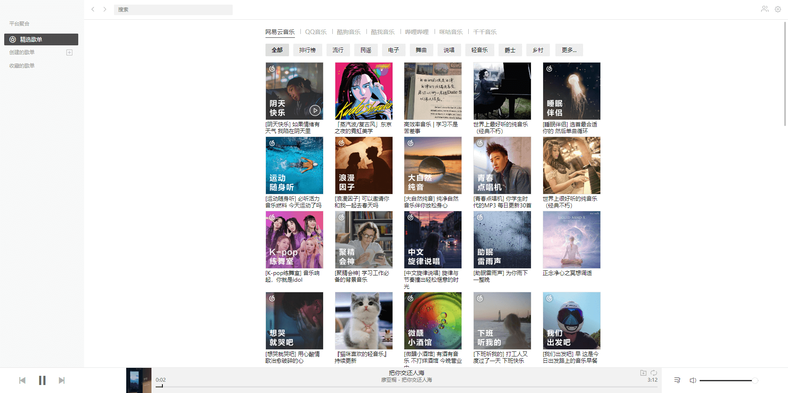Go back to the previous track
Image resolution: width=788 pixels, height=393 pixels.
[x=22, y=380]
